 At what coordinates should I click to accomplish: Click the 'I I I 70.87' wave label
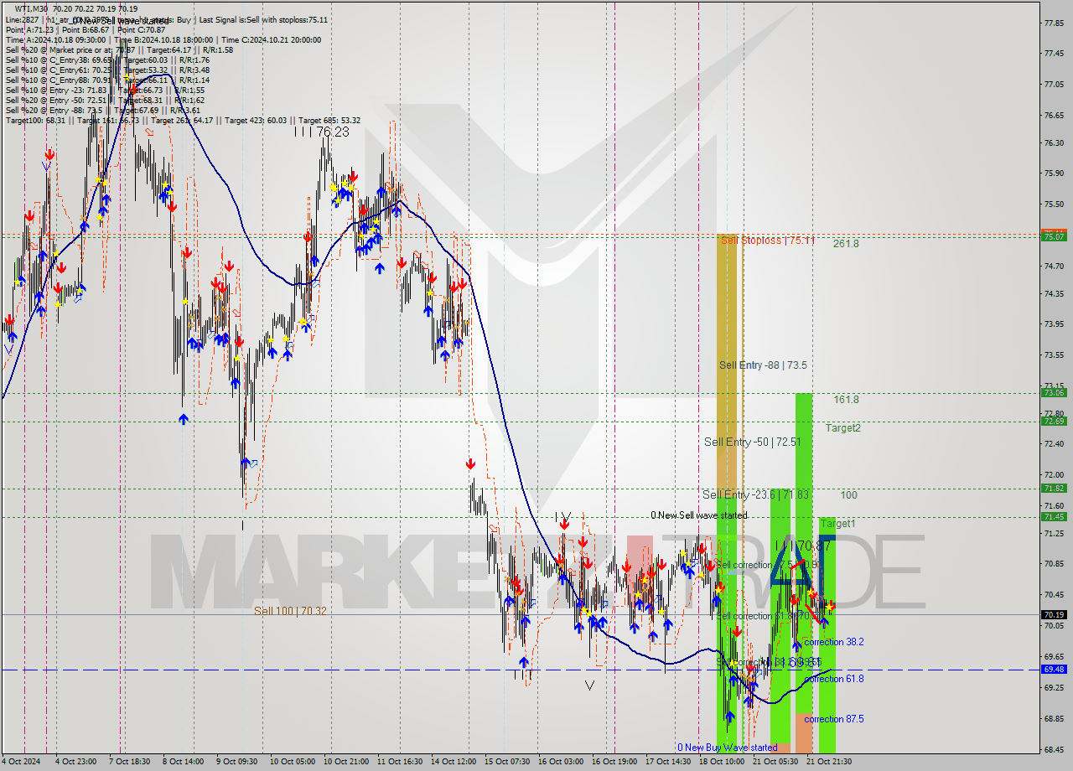coord(801,546)
